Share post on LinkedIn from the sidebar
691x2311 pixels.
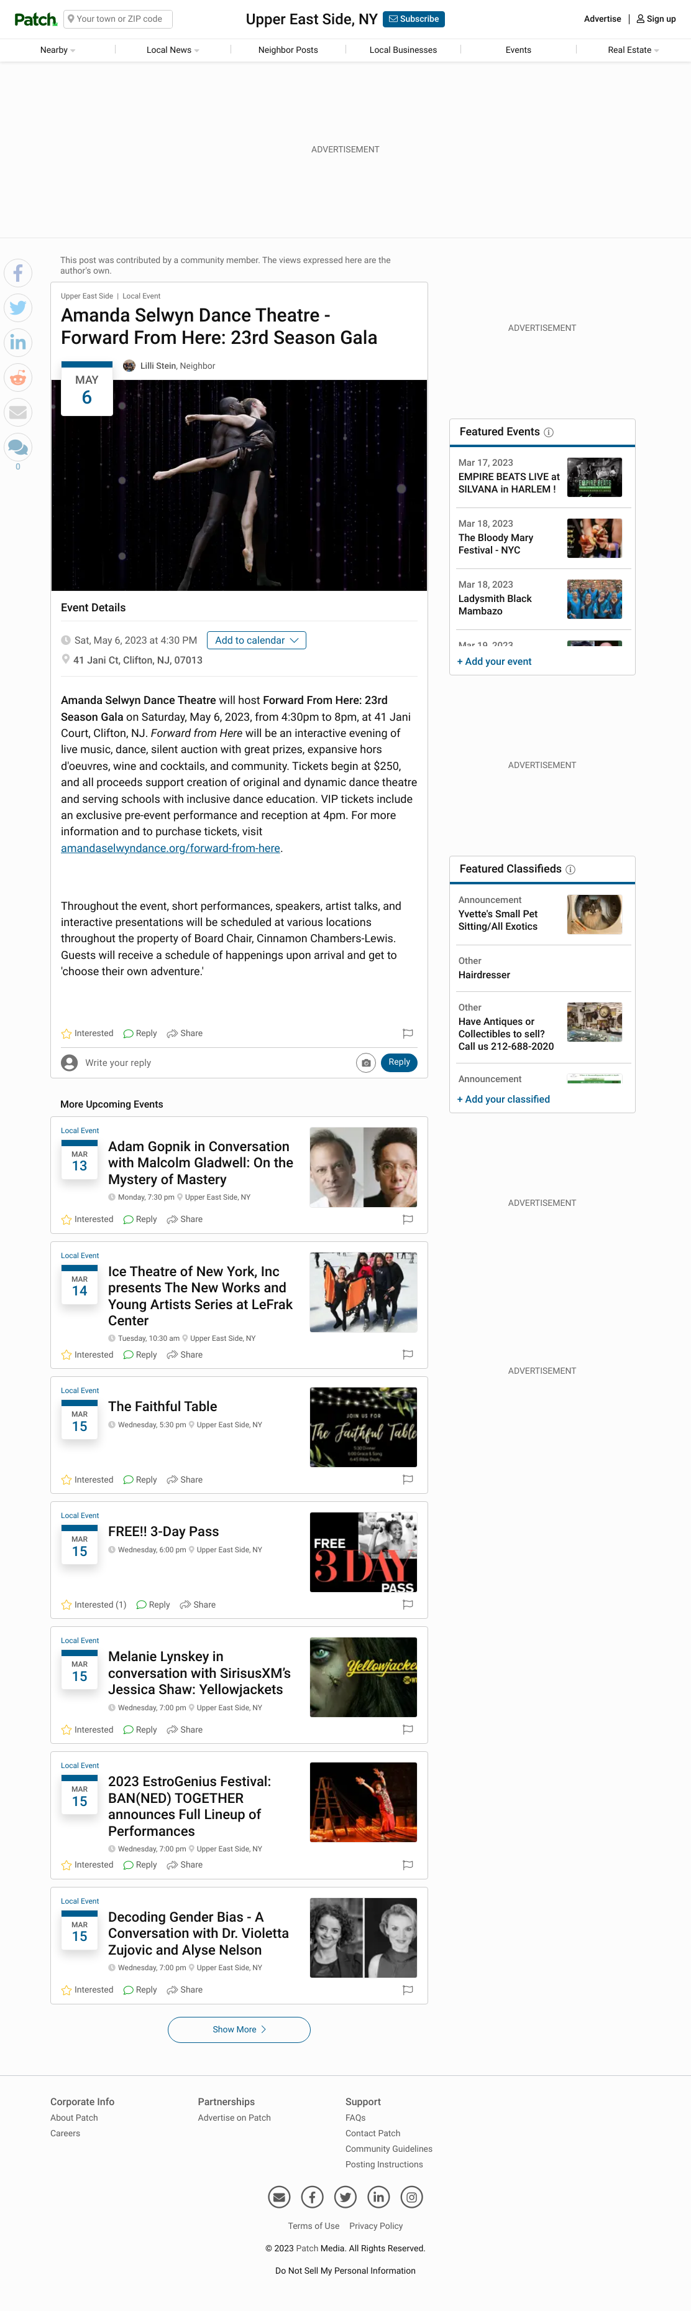(x=18, y=343)
